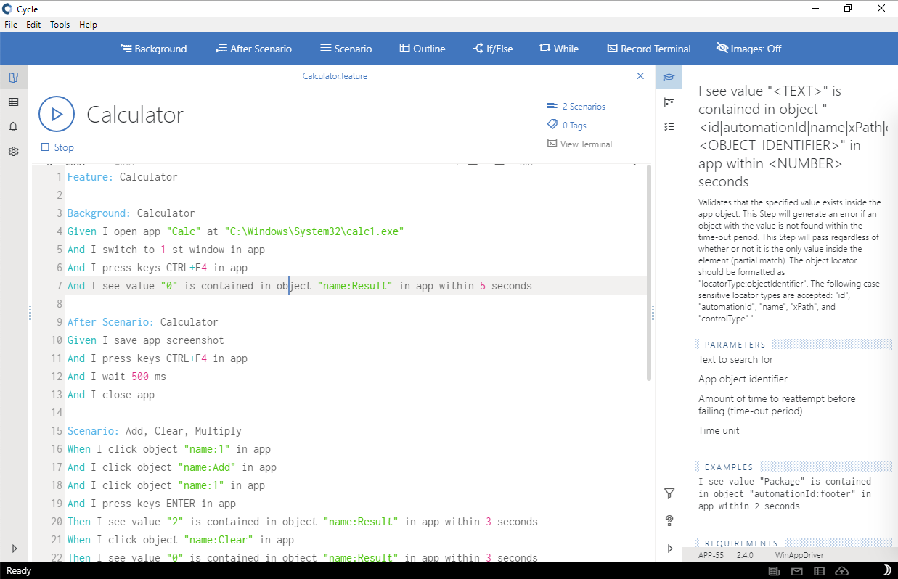
Task: Click line "Given I save app screenshot"
Action: pos(145,340)
